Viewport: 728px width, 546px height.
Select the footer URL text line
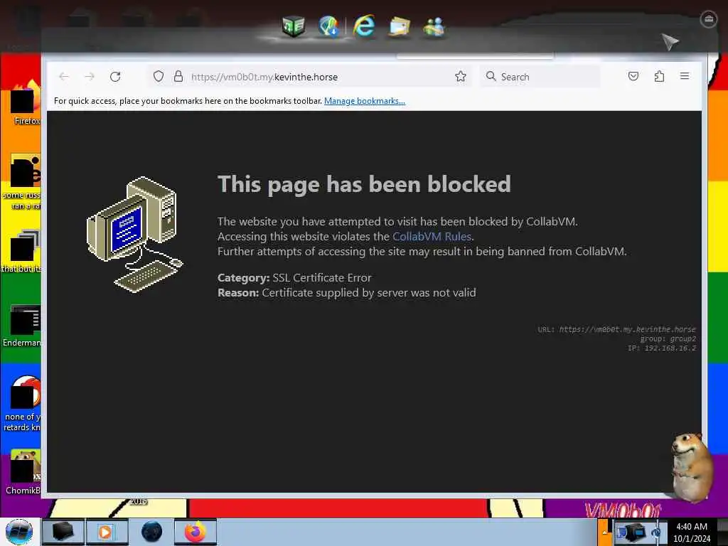(616, 329)
